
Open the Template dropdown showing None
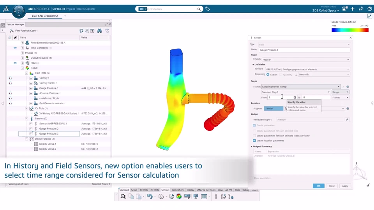[306, 59]
